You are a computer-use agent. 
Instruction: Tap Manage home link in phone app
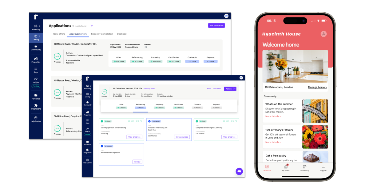click(x=317, y=87)
